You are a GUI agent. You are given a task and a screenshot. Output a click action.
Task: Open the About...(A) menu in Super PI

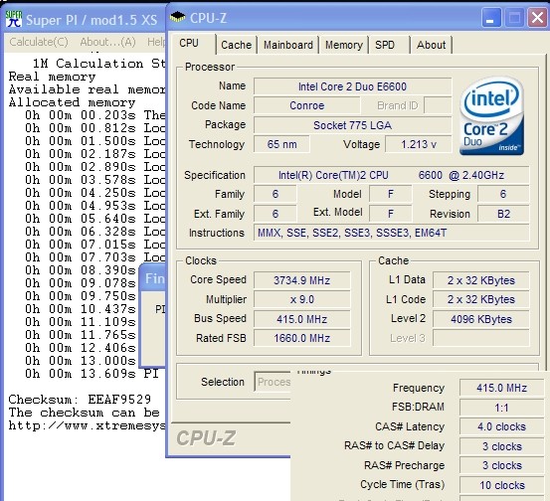[107, 42]
